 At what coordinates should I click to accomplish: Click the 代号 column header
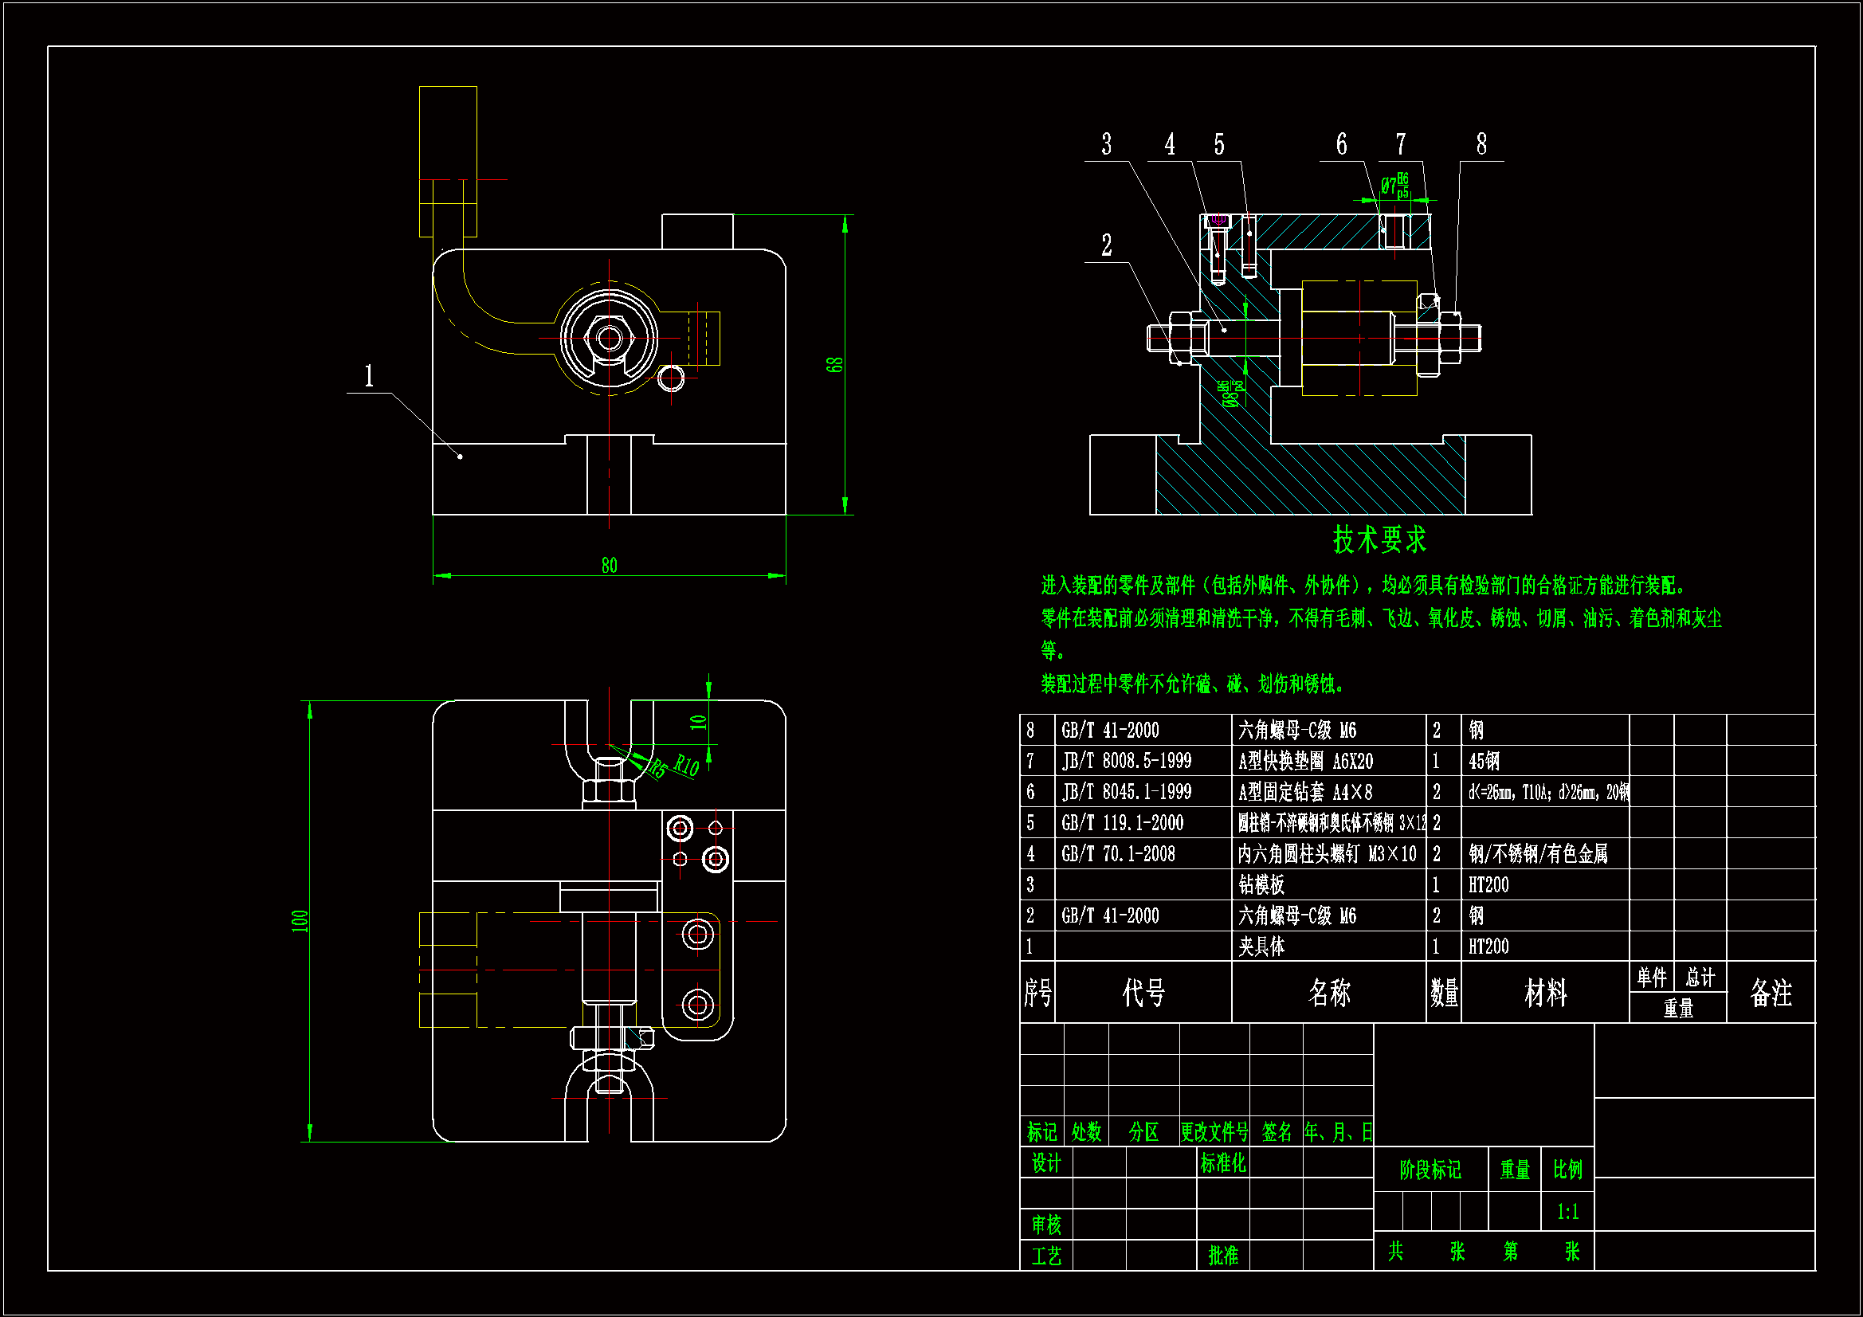(x=1143, y=993)
